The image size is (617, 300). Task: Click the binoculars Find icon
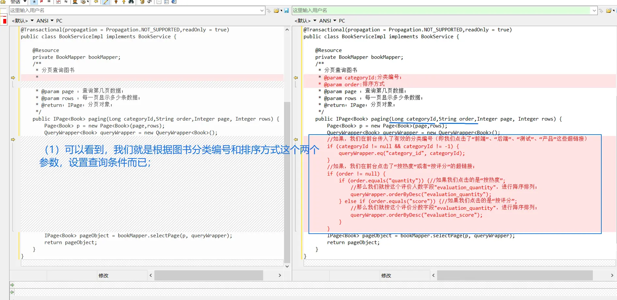pos(131,2)
